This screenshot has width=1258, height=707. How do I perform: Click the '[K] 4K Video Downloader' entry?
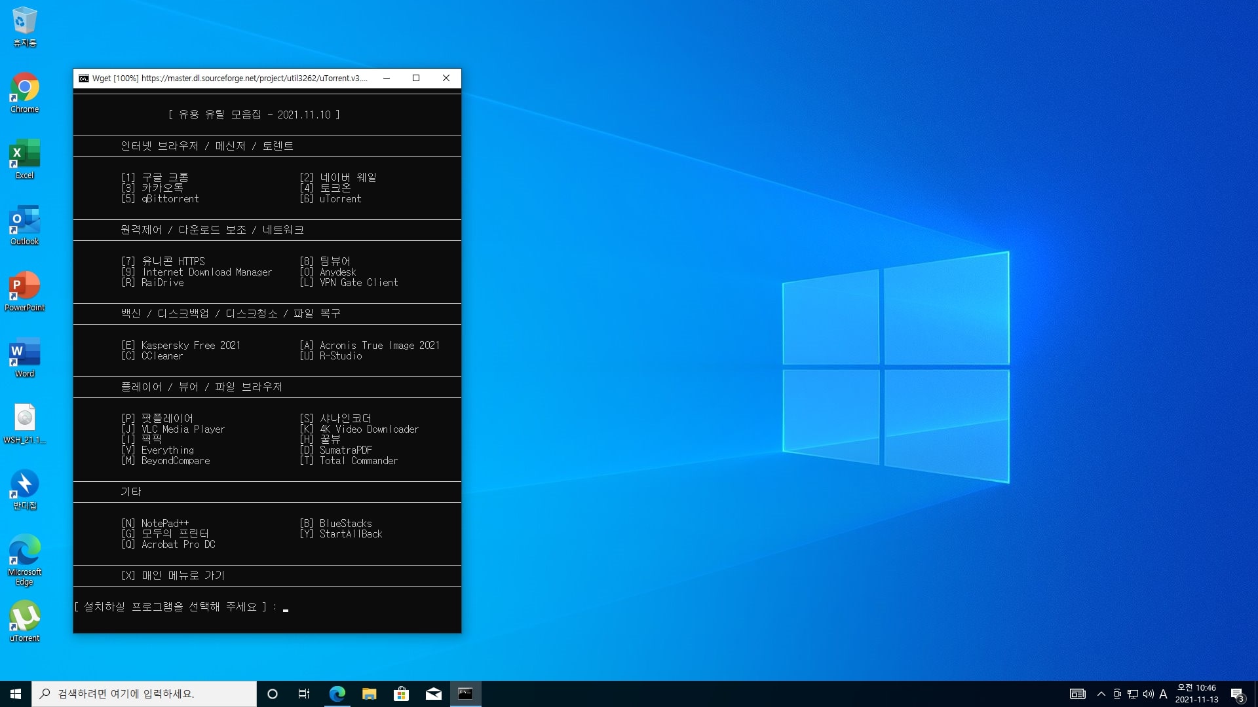point(359,429)
